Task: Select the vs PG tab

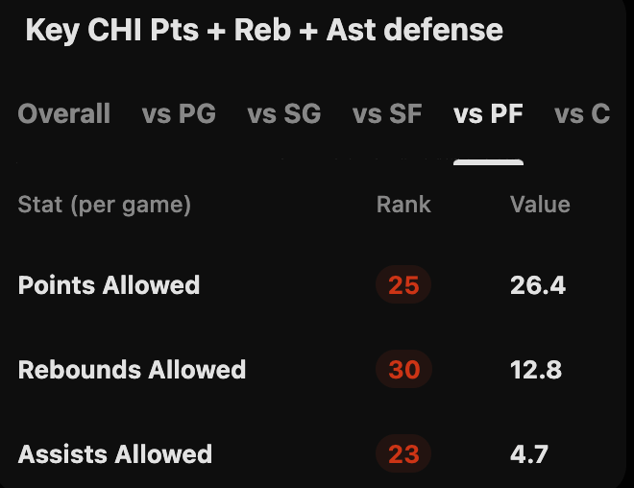Action: (179, 114)
